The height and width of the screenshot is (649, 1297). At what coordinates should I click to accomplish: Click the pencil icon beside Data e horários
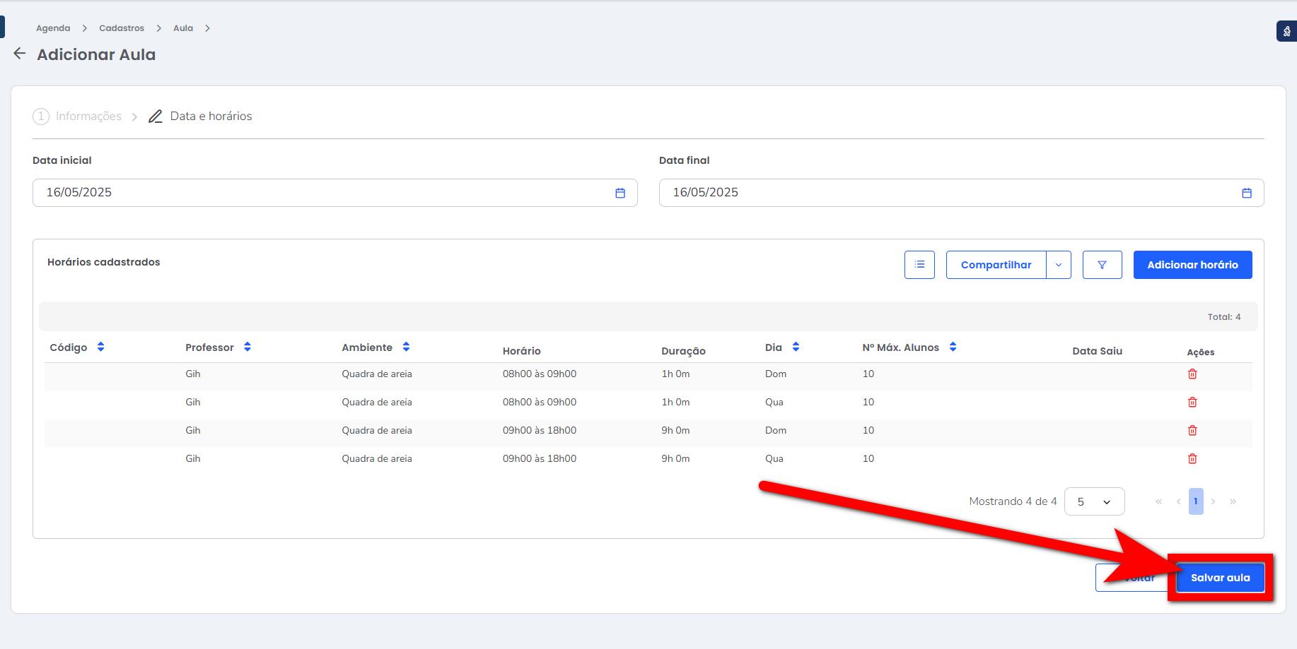(156, 117)
